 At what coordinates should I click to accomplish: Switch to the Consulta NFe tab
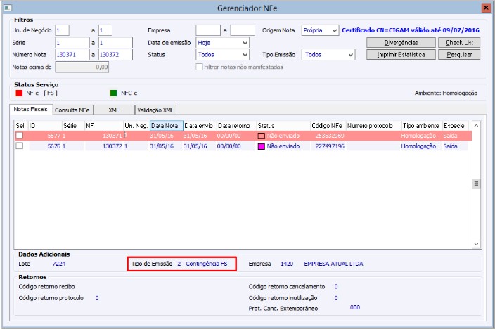72,110
